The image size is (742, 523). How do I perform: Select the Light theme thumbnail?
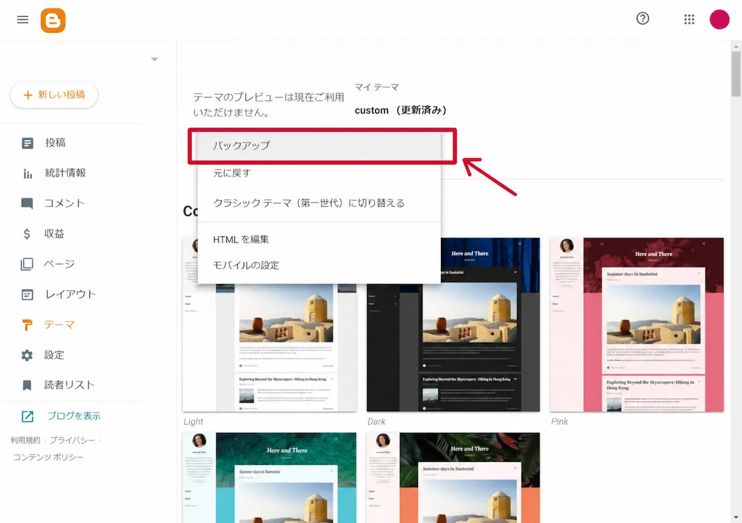[x=270, y=325]
